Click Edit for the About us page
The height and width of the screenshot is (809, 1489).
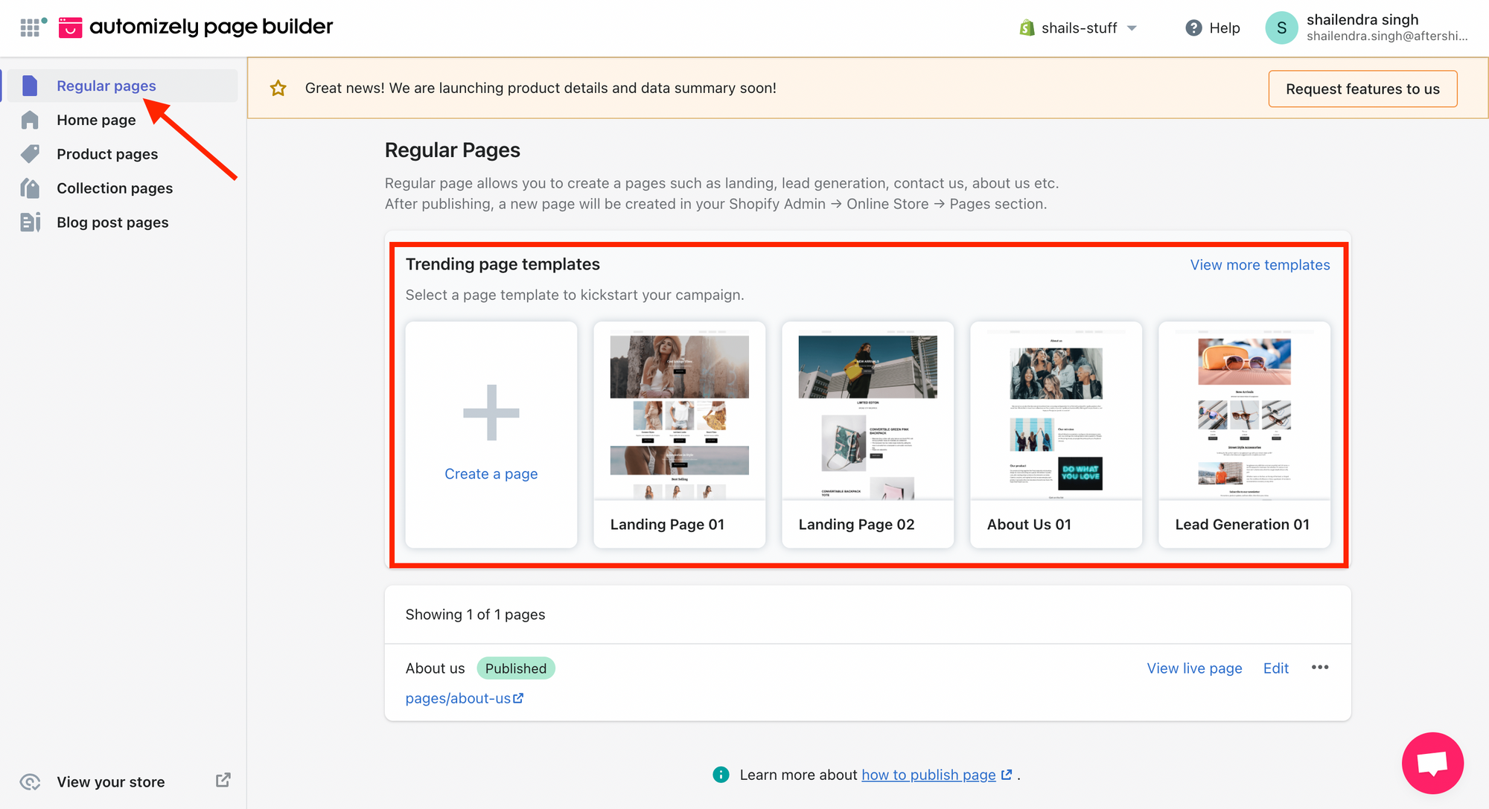point(1275,668)
